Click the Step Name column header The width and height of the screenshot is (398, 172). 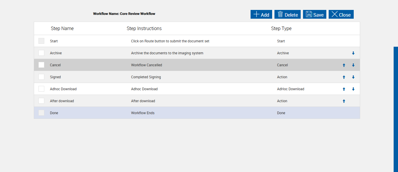(62, 29)
